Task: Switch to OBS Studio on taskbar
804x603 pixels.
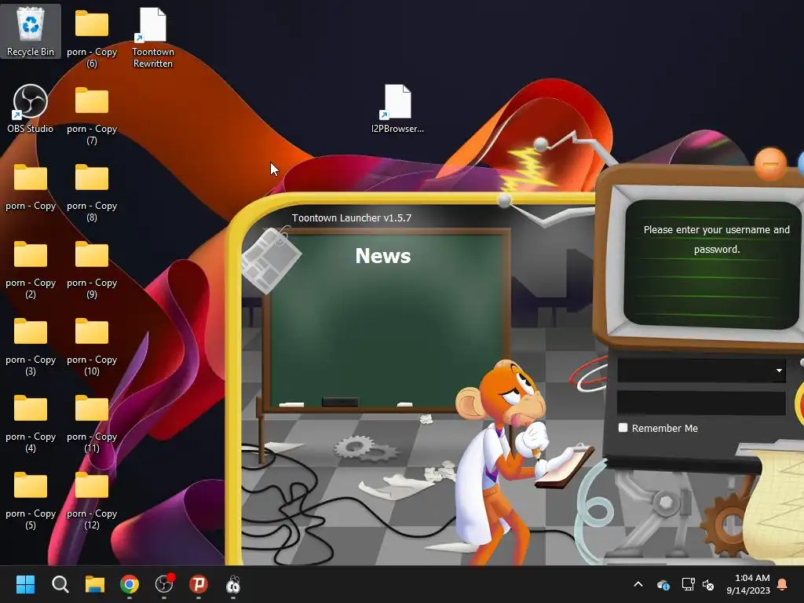Action: pyautogui.click(x=164, y=584)
